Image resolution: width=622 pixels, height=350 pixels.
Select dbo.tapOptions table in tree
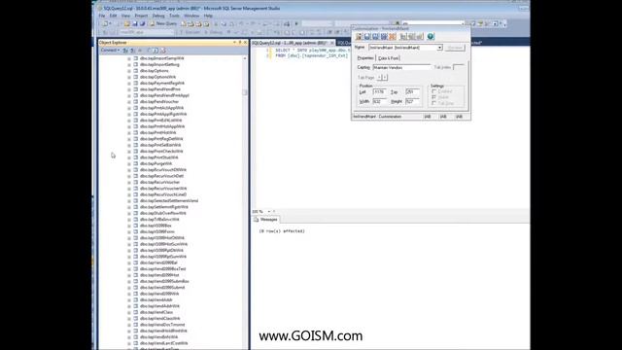tap(154, 71)
